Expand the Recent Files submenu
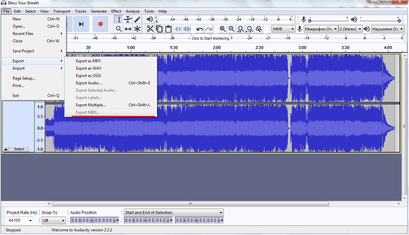 coord(33,34)
